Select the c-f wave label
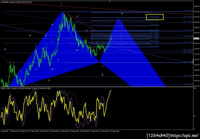This screenshot has height=139, width=200. 52,69
